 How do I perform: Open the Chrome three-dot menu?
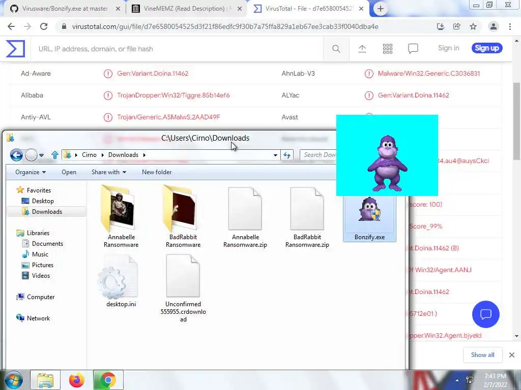pos(510,26)
